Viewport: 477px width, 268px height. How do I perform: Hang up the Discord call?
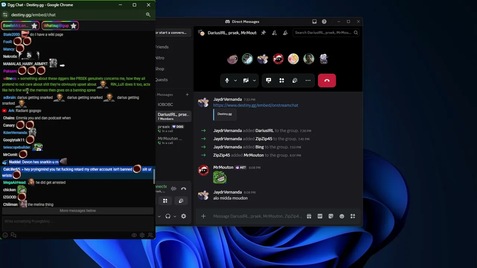click(327, 80)
